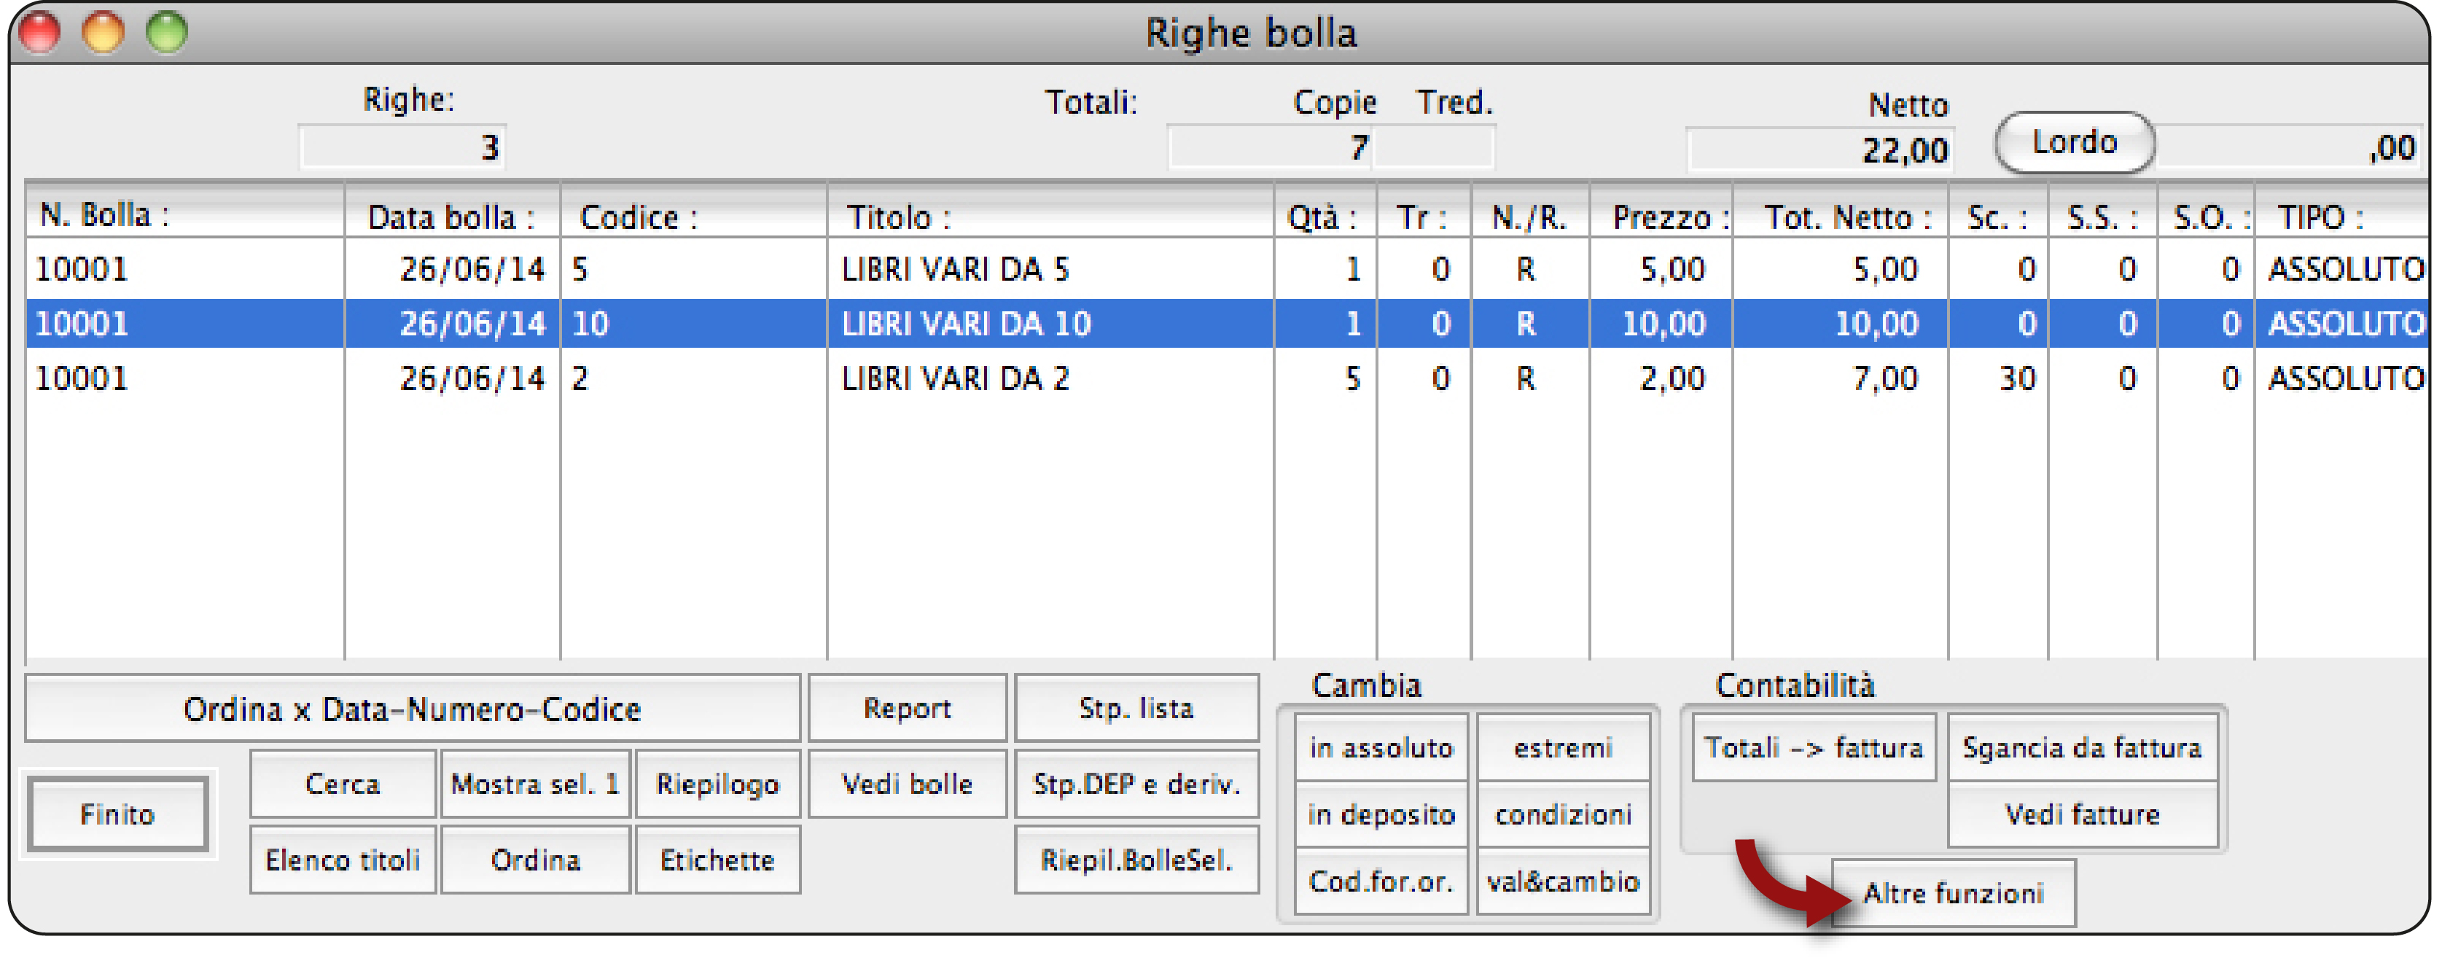Viewport: 2442px width, 966px height.
Task: Minimize the Righe bolla window
Action: click(x=102, y=31)
